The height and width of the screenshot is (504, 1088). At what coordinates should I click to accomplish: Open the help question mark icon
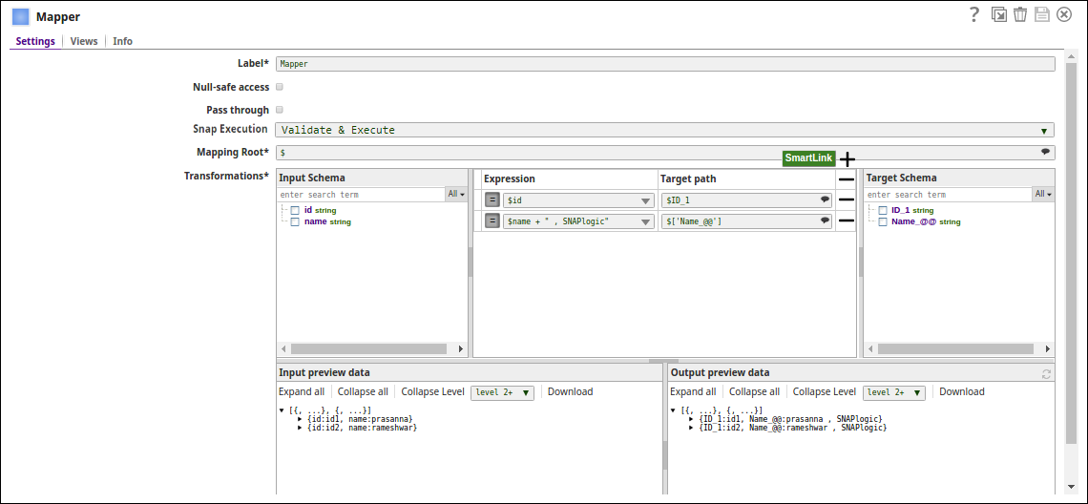tap(974, 14)
